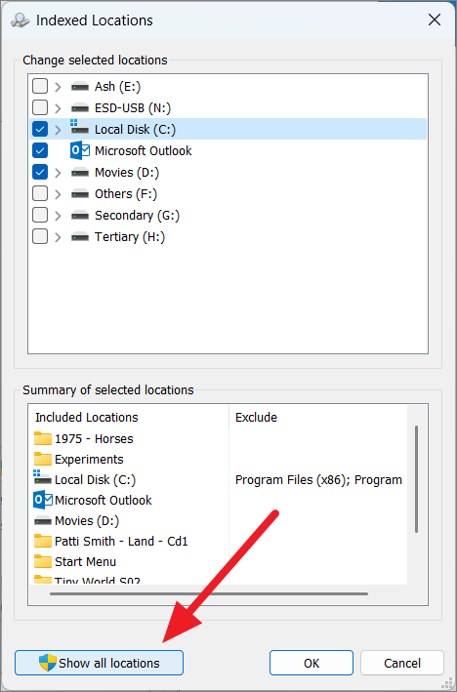Click the Show all locations button
The height and width of the screenshot is (692, 457).
(x=99, y=663)
